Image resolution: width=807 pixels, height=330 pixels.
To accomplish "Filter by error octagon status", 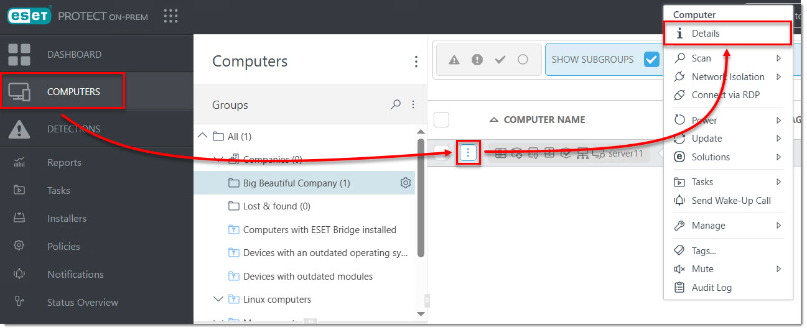I will pos(477,60).
